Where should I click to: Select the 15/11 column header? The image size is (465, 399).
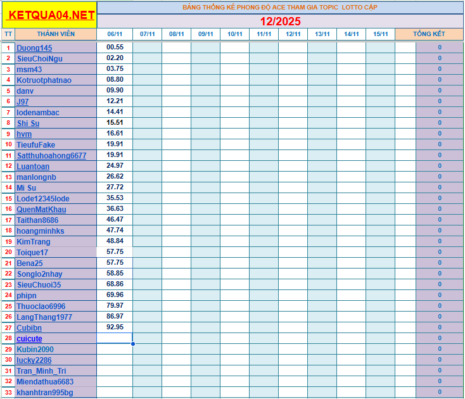[381, 34]
